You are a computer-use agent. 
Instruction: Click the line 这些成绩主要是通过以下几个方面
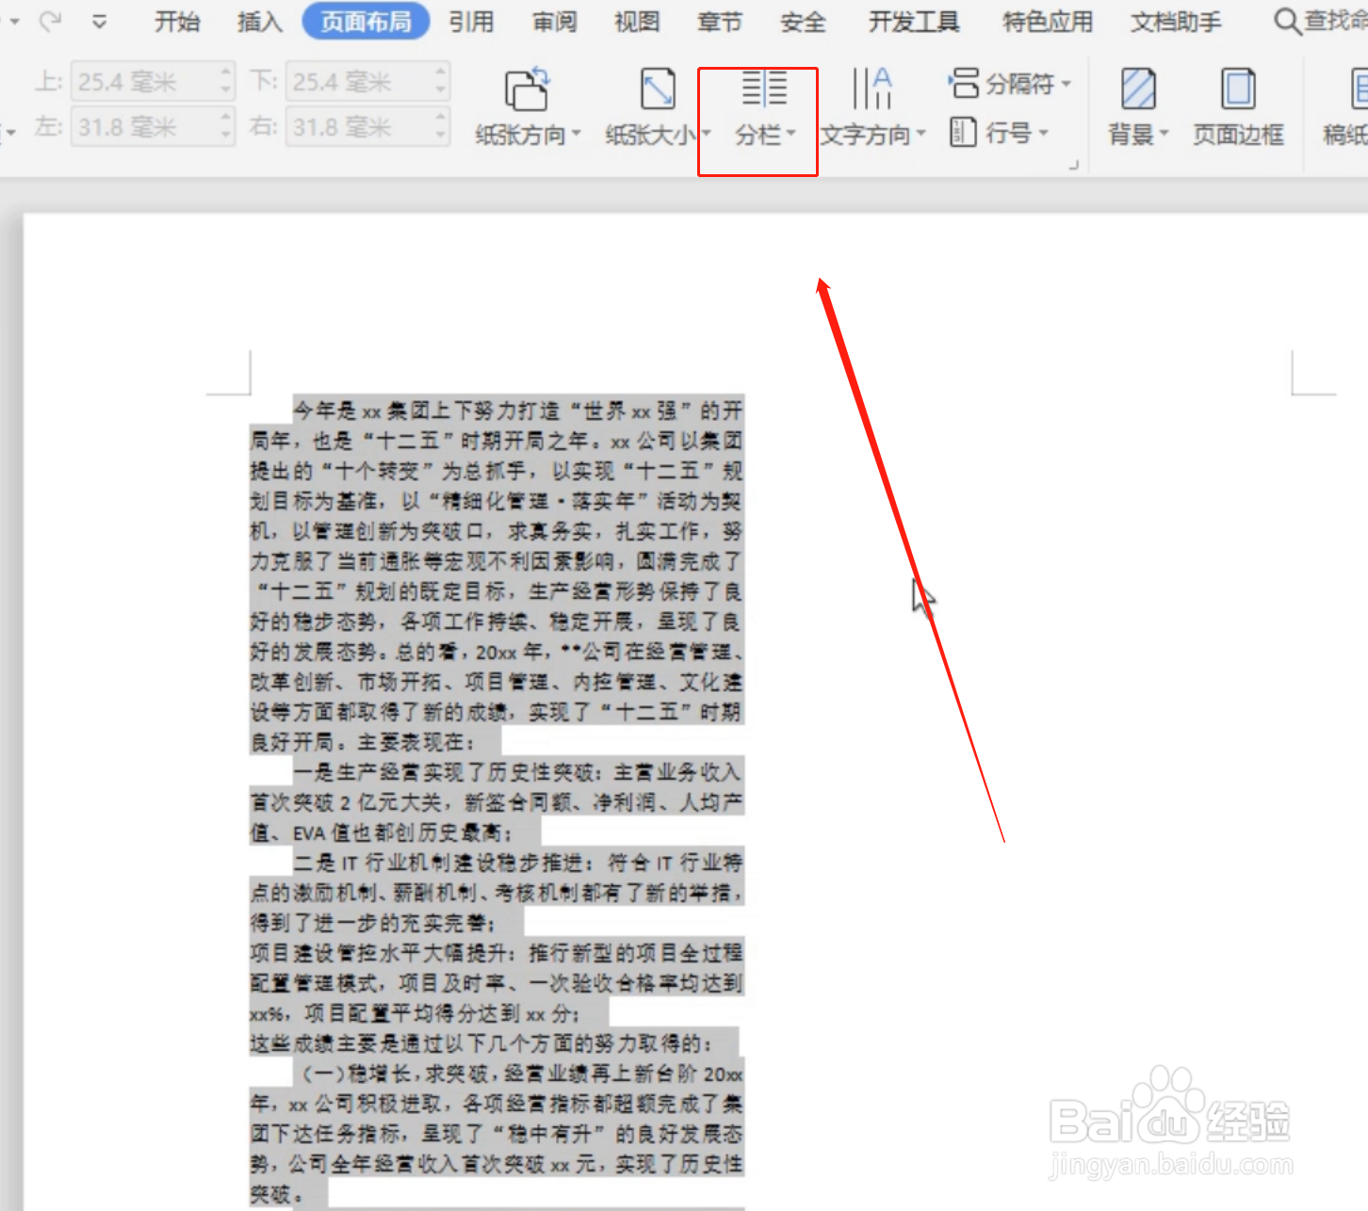coord(481,1043)
